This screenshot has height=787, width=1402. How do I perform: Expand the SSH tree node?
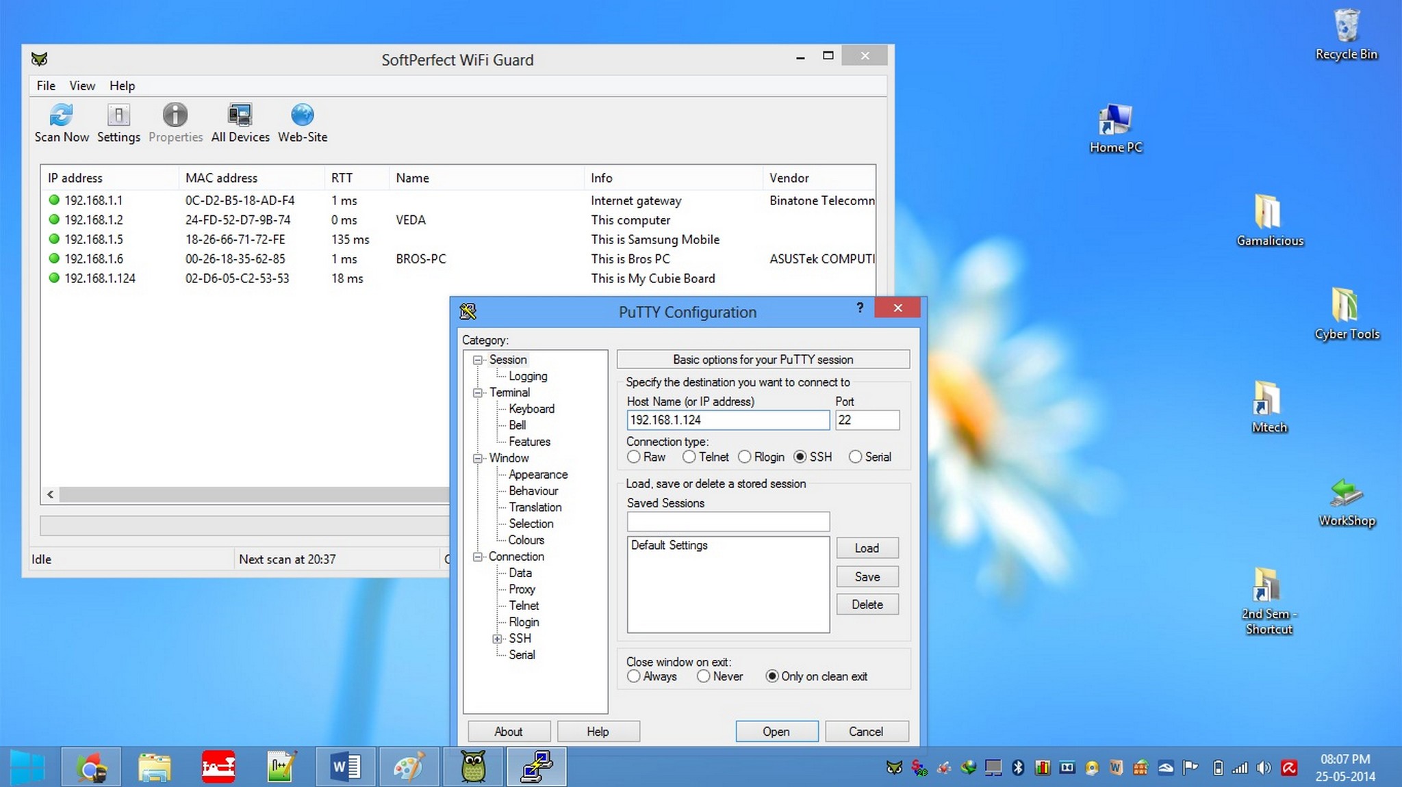click(x=498, y=639)
